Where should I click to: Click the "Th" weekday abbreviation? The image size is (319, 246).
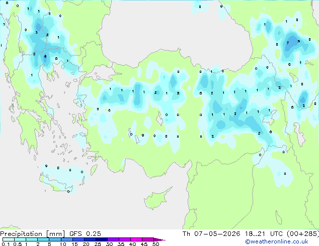[x=186, y=234]
